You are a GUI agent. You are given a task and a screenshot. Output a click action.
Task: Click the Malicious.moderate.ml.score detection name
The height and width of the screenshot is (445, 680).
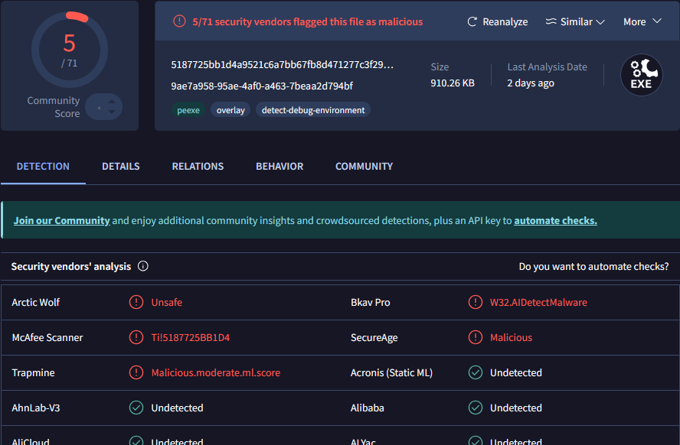215,372
